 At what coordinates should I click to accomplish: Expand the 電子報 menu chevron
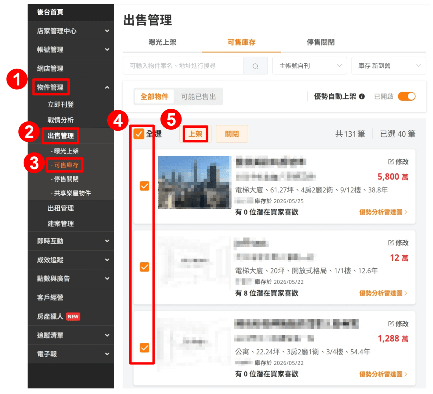[x=107, y=354]
